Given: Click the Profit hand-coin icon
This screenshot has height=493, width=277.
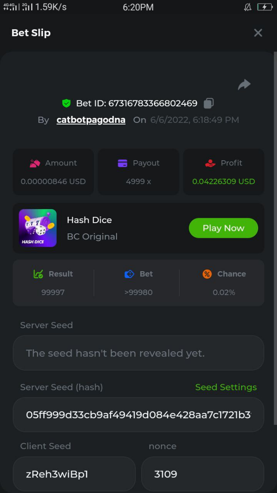Looking at the screenshot, I should (x=210, y=163).
